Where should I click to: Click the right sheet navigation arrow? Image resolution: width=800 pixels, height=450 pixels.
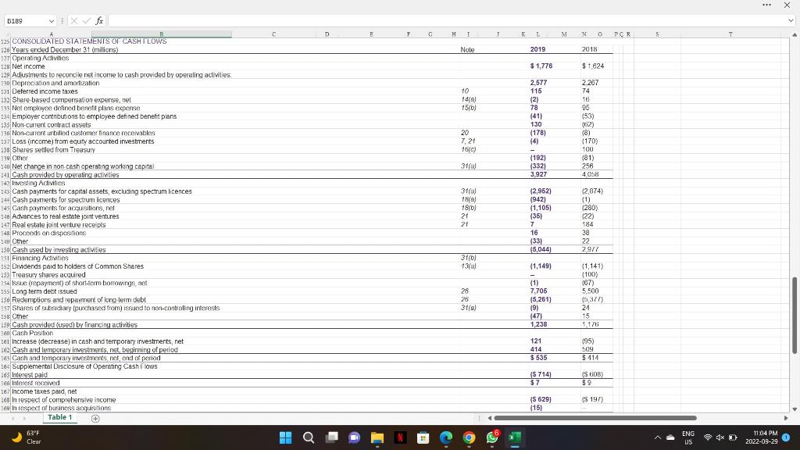[x=22, y=417]
